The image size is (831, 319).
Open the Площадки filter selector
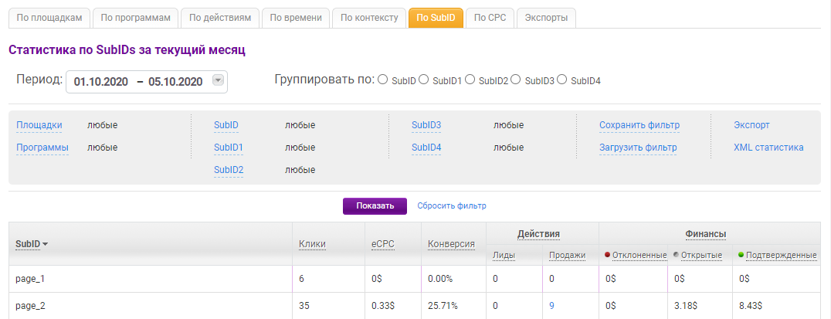pos(39,125)
